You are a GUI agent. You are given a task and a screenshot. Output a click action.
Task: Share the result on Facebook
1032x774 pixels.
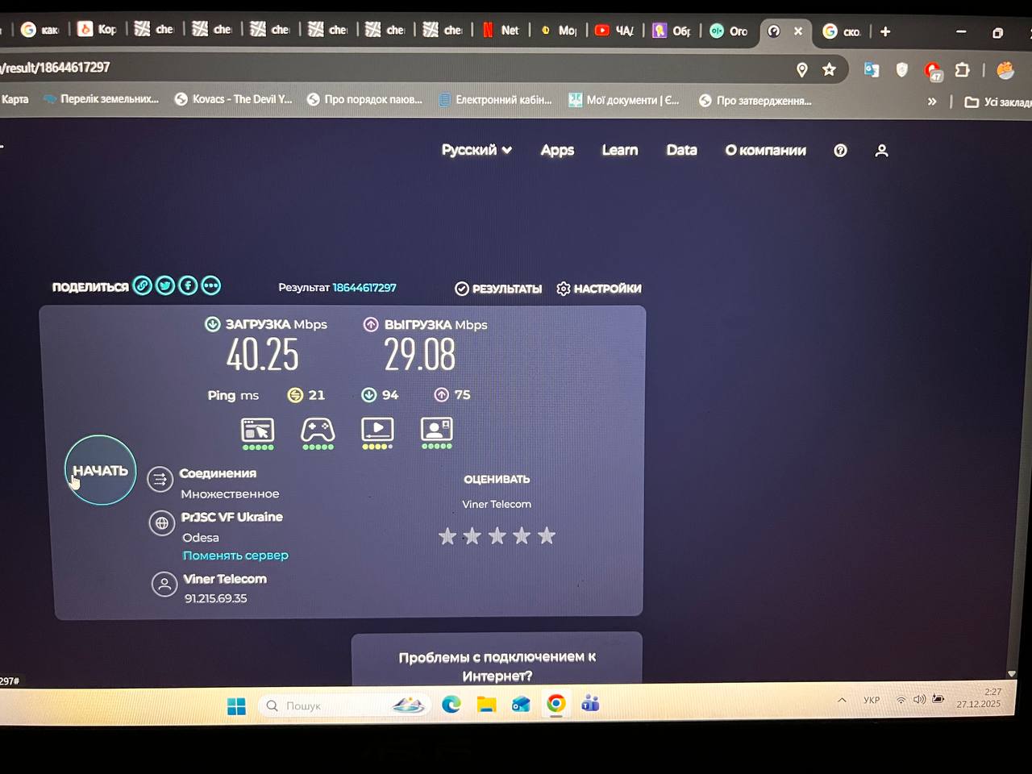coord(188,285)
